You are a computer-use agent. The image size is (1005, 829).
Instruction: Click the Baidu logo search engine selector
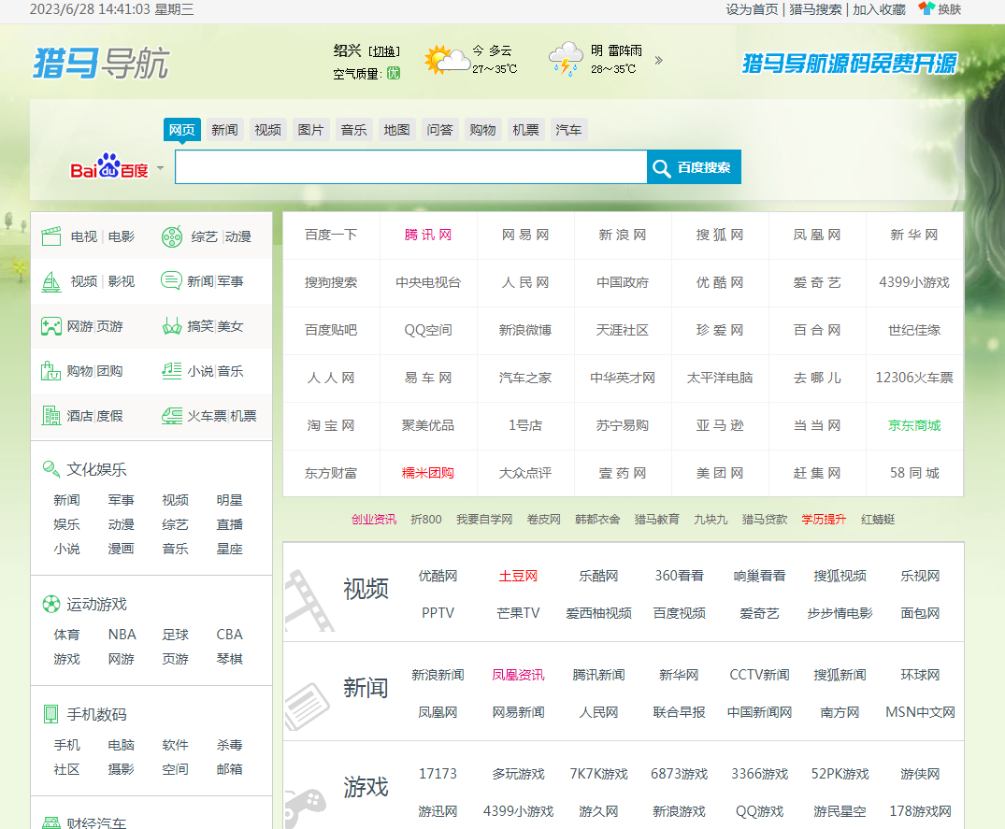[x=109, y=166]
